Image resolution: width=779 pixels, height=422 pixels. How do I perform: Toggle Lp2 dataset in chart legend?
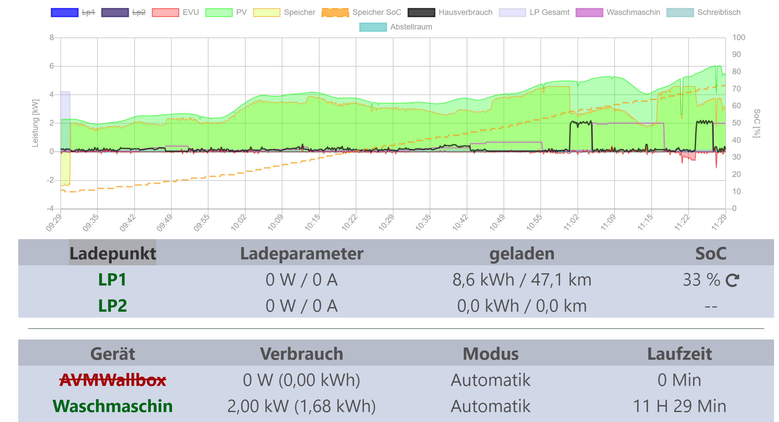pyautogui.click(x=115, y=13)
